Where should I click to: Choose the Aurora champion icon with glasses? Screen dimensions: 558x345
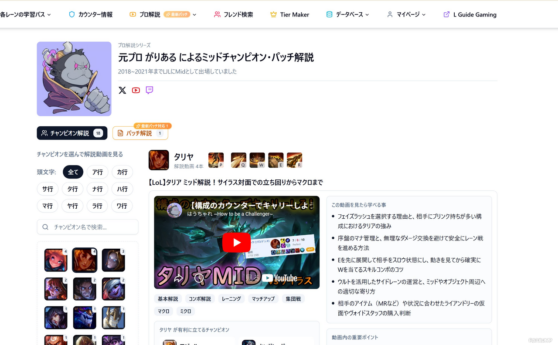point(56,289)
